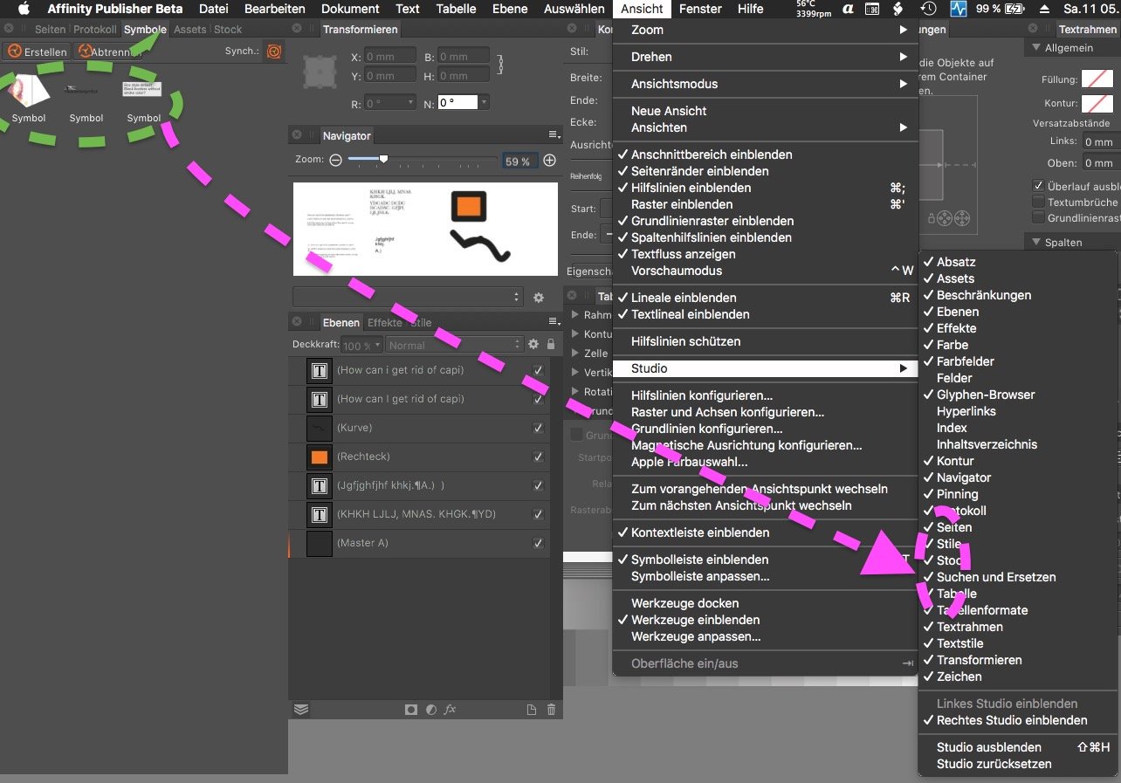The height and width of the screenshot is (783, 1121).
Task: Click the orange Rechteck layer thumbnail
Action: point(320,457)
